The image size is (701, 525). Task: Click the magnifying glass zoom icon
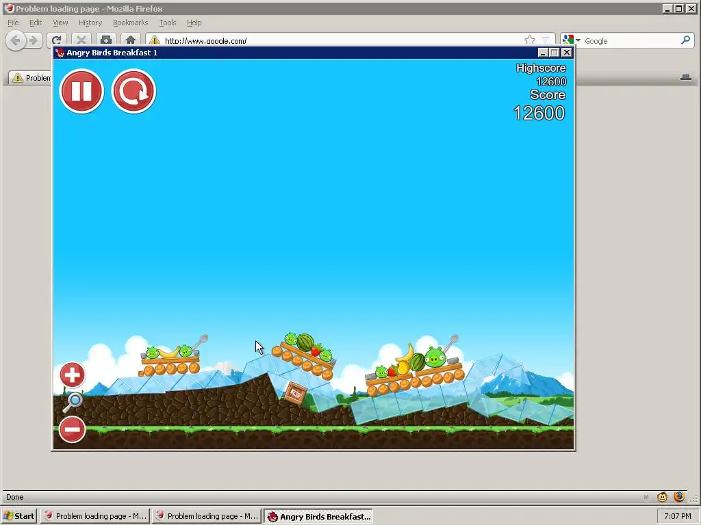coord(72,402)
